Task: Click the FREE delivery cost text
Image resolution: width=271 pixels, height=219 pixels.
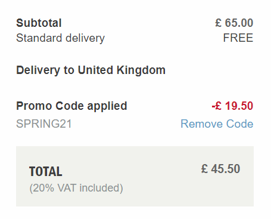Action: click(238, 38)
